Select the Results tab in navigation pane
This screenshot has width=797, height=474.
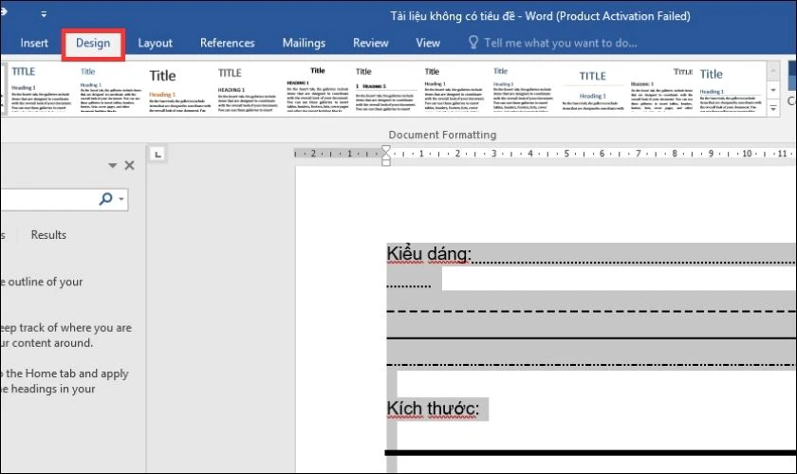[x=48, y=235]
